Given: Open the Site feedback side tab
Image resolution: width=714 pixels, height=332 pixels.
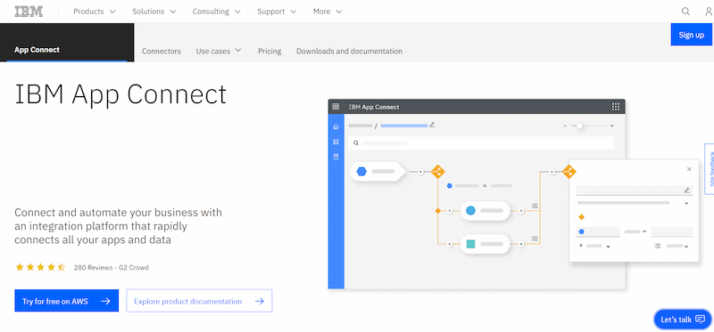Looking at the screenshot, I should [x=710, y=169].
